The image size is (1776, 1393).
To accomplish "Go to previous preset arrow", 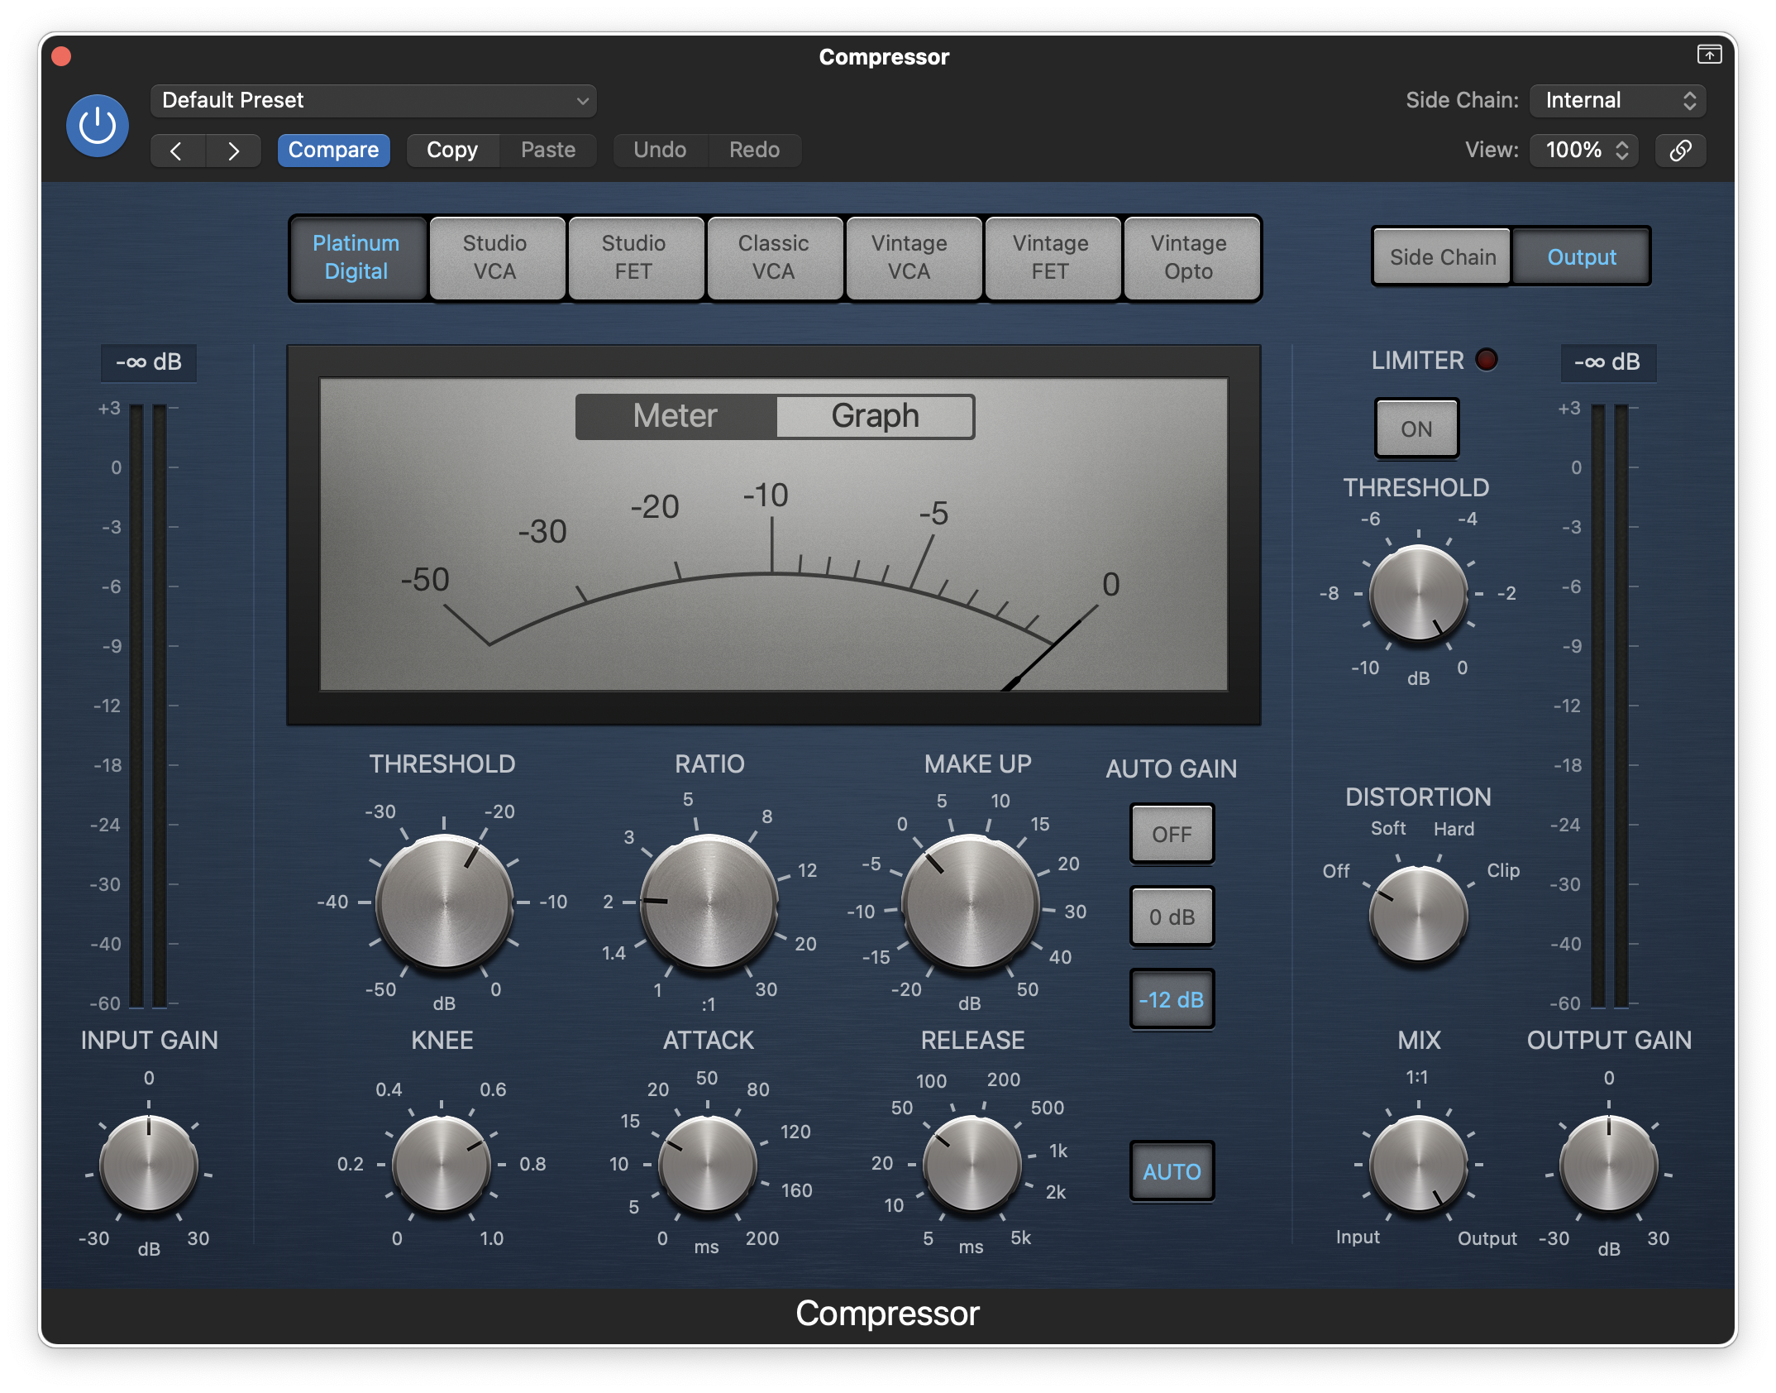I will click(177, 151).
